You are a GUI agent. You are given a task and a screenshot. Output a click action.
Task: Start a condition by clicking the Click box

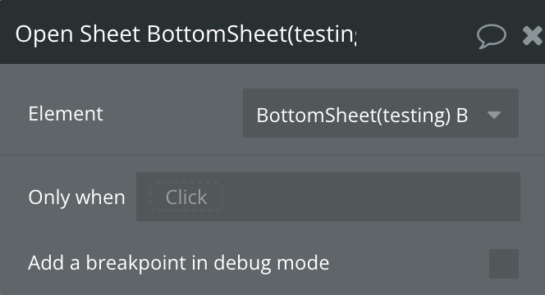(x=186, y=197)
